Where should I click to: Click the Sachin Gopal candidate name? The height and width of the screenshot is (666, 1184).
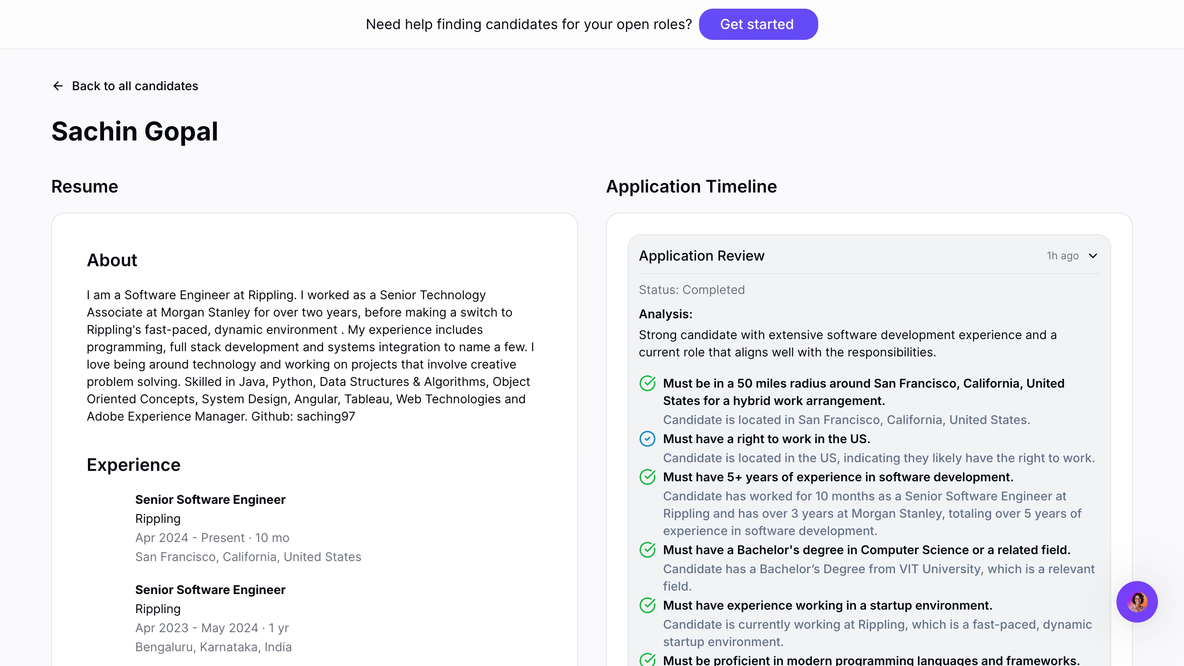134,131
